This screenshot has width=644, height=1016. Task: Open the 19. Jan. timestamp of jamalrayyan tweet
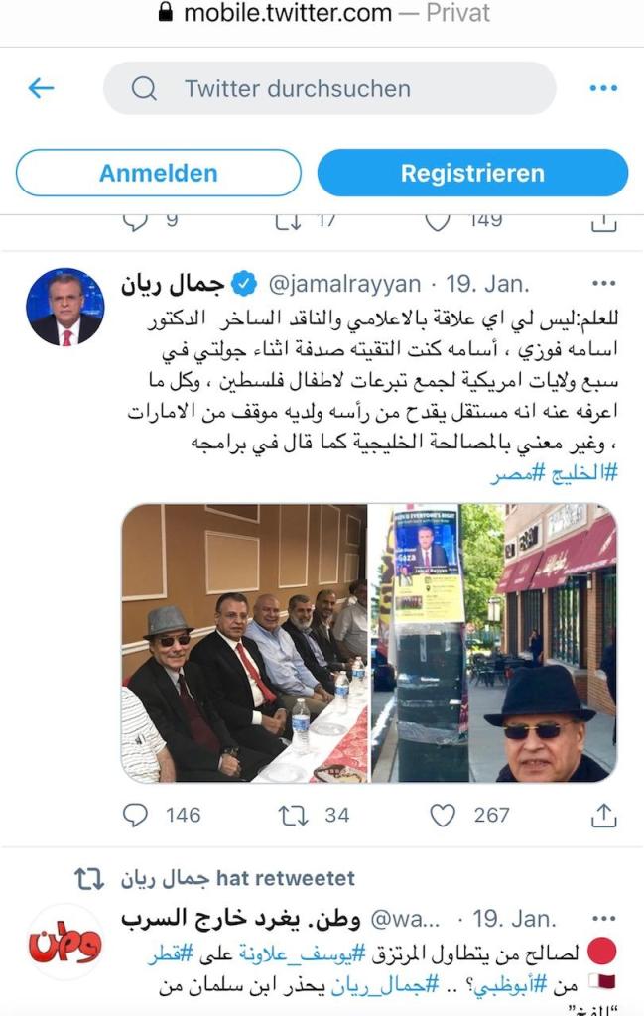pyautogui.click(x=487, y=284)
